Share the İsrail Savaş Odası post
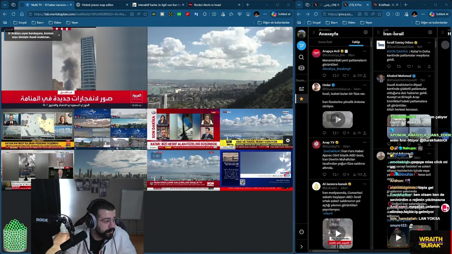 coord(429,66)
